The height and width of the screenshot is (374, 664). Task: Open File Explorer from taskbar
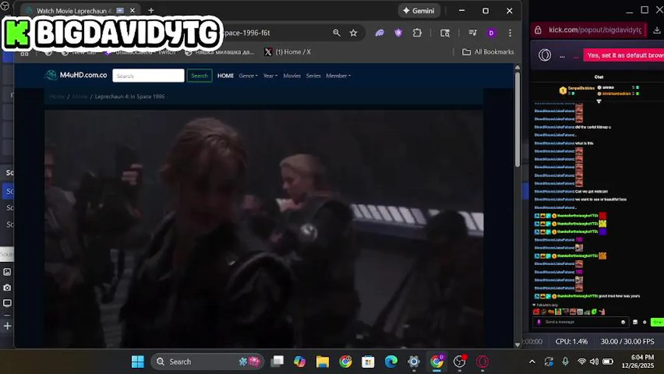pos(323,362)
